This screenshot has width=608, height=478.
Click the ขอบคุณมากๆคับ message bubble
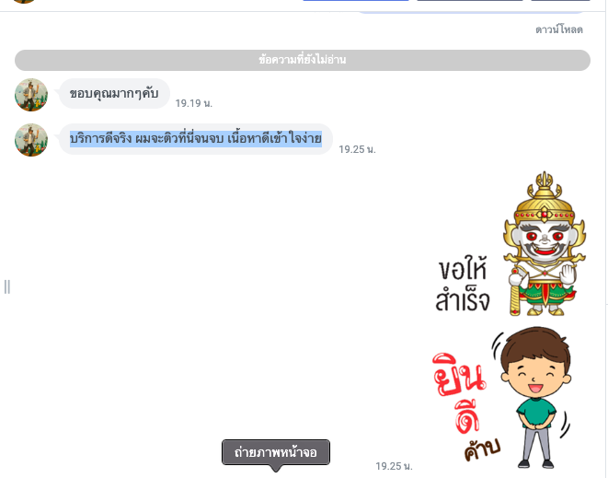(x=114, y=94)
